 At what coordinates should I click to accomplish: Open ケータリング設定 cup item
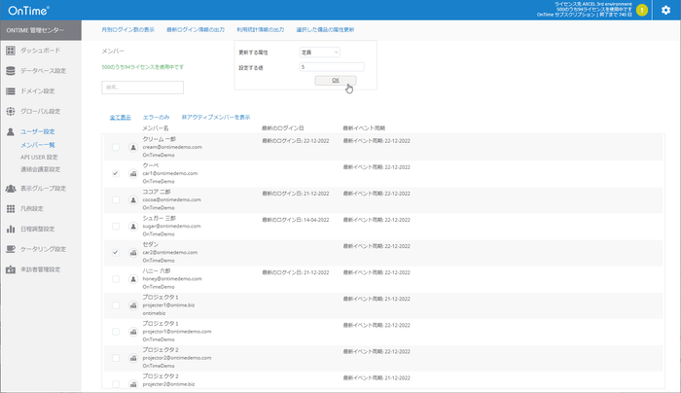pyautogui.click(x=44, y=249)
